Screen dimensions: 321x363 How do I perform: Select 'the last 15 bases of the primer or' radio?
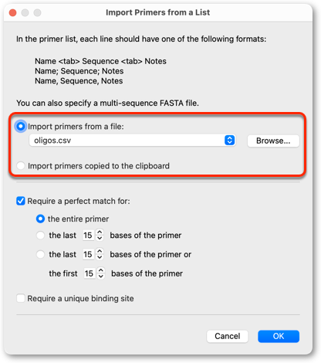(x=40, y=254)
